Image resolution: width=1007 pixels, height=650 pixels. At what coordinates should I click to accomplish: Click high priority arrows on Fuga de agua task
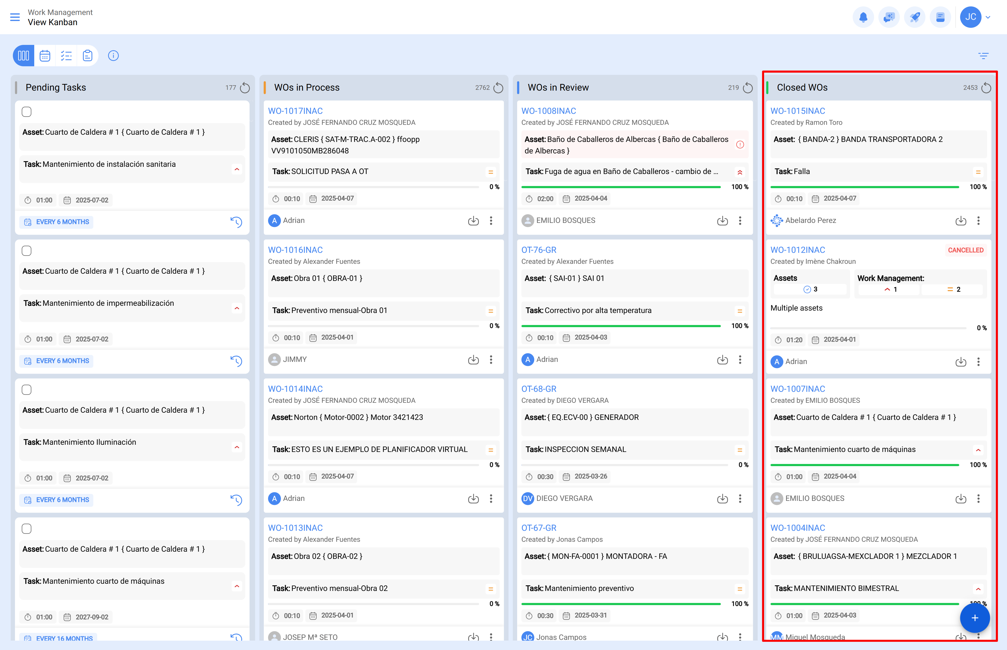point(740,172)
